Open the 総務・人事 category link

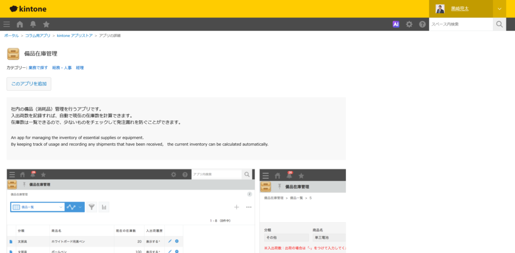62,68
